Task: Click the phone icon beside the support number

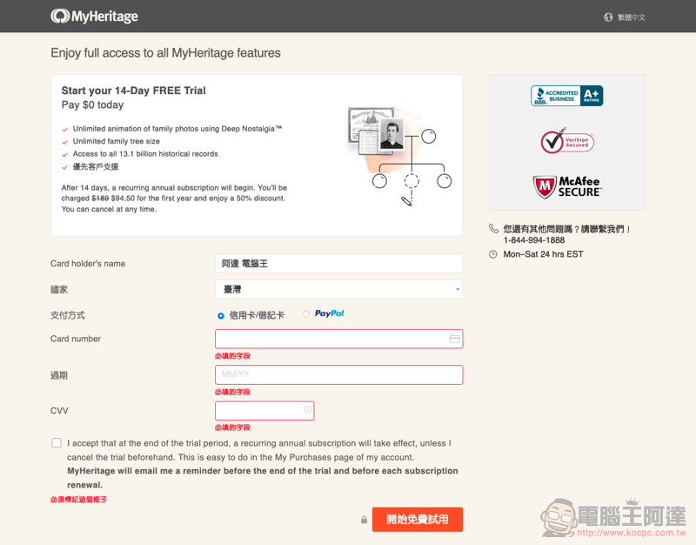Action: point(493,229)
